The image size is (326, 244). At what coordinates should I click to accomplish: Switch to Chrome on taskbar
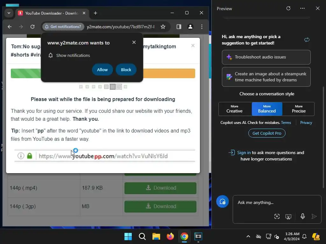click(184, 236)
